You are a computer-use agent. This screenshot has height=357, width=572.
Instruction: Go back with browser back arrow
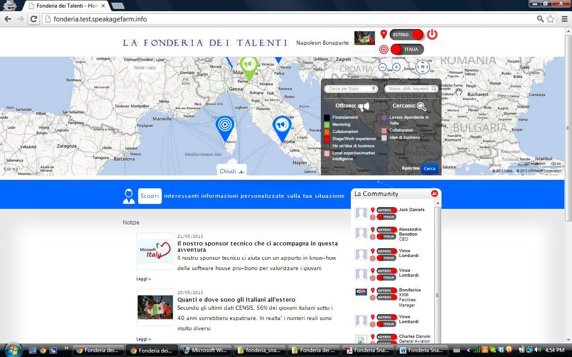coord(8,19)
